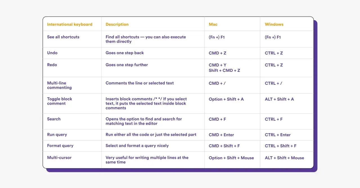Click "CTRL + Z" in the Redo row
Viewport: 360px width, 188px height.
click(x=274, y=65)
